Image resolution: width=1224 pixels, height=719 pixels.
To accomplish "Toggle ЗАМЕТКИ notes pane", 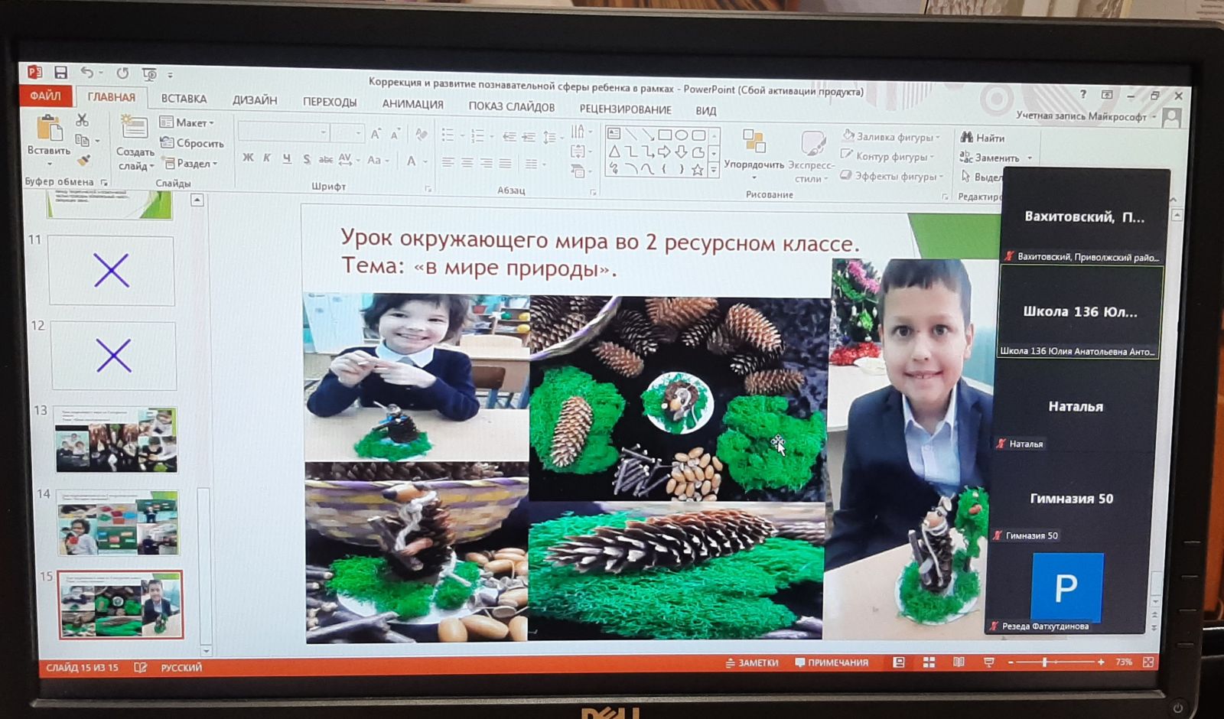I will [x=751, y=662].
